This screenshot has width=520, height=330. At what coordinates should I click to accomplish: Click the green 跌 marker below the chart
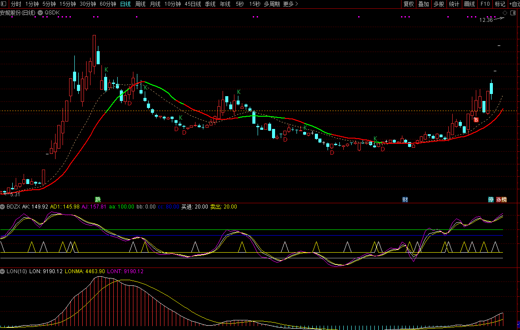coord(98,200)
